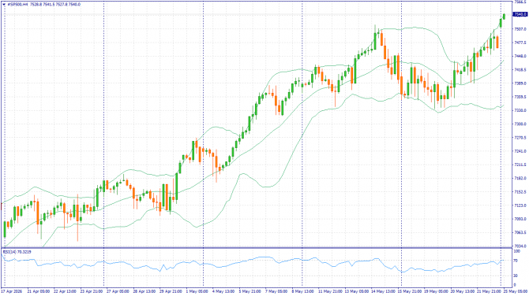Screen dimensions: 529x296
Task: Click the 7182.0 price axis label
Action: [x=520, y=178]
